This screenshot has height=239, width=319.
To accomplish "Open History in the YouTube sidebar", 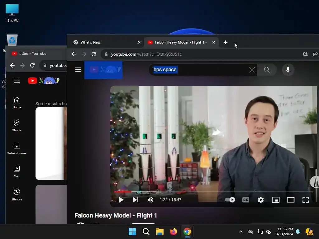I will pos(17,195).
